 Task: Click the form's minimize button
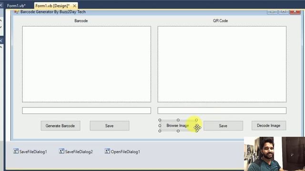click(272, 12)
